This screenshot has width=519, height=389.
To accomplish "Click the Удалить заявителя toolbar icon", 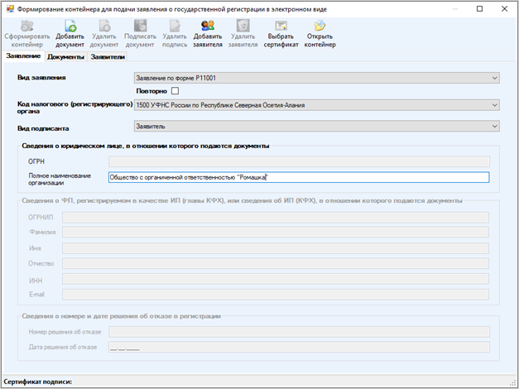I will pos(243,27).
